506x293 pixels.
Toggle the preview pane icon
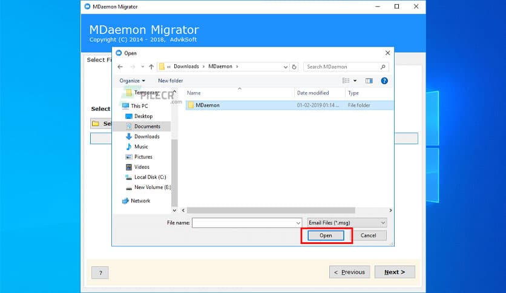pos(369,81)
